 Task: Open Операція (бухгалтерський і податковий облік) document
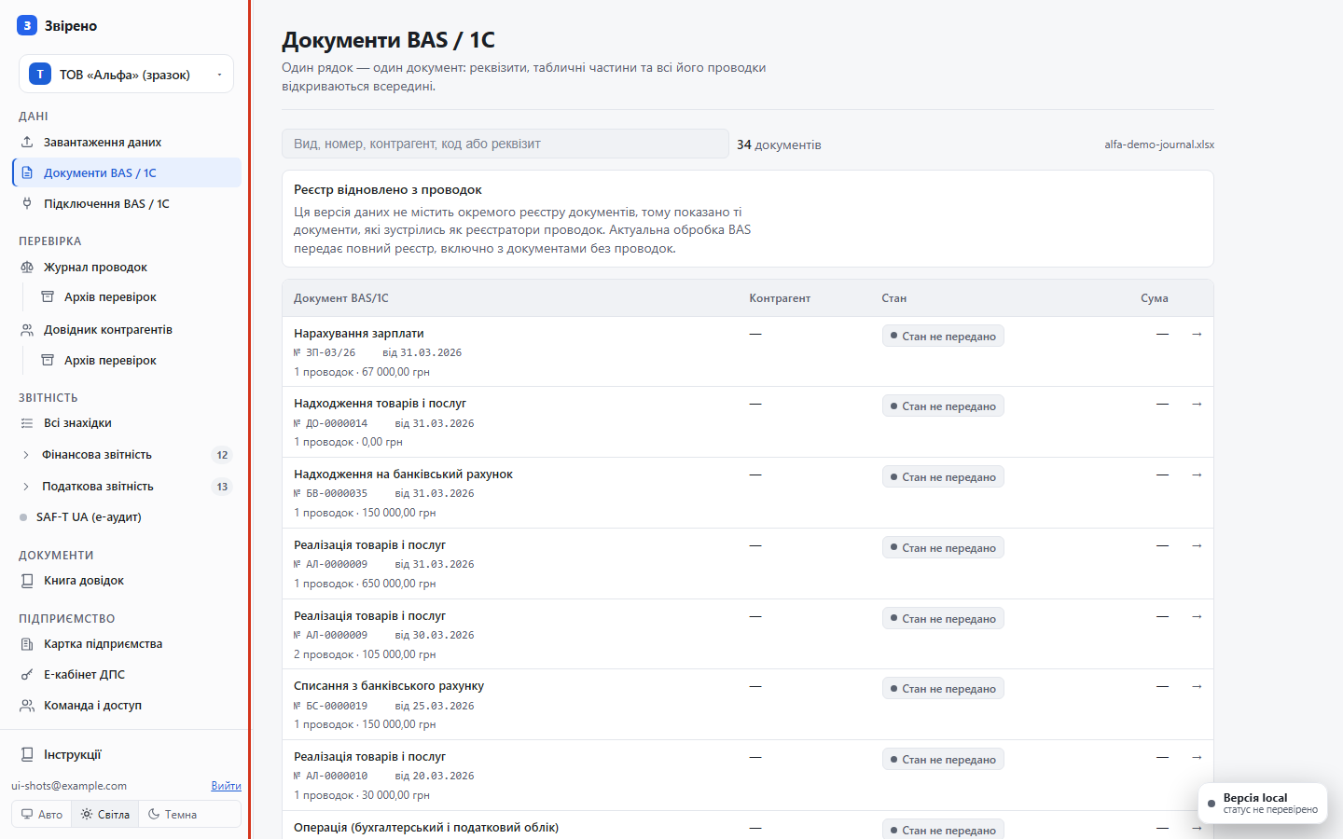coord(426,828)
